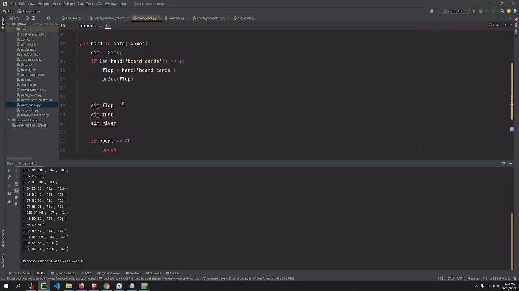Clear all console output with trash icon

[x=16, y=204]
